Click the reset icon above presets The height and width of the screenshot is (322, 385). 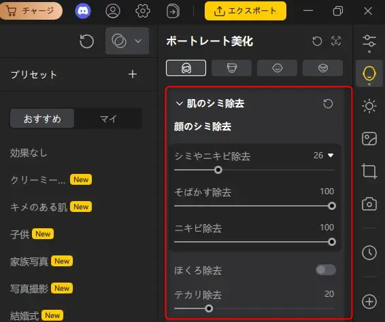[86, 41]
